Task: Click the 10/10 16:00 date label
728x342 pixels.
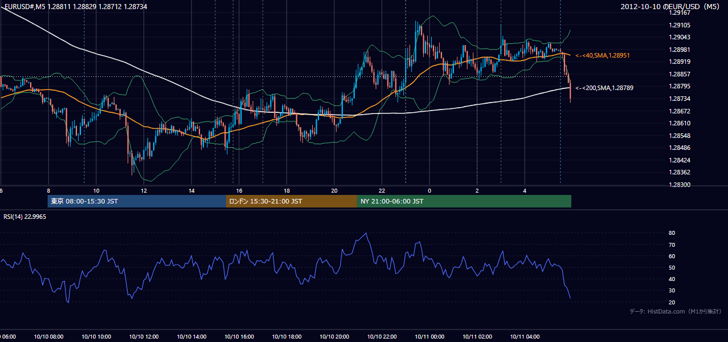Action: (239, 336)
